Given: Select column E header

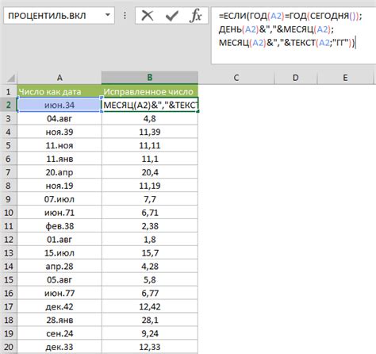Looking at the screenshot, I should tap(345, 78).
